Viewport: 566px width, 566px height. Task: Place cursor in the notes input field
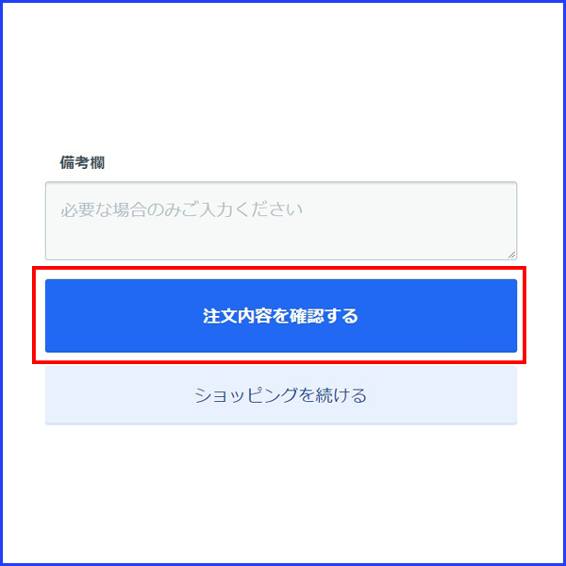[281, 221]
